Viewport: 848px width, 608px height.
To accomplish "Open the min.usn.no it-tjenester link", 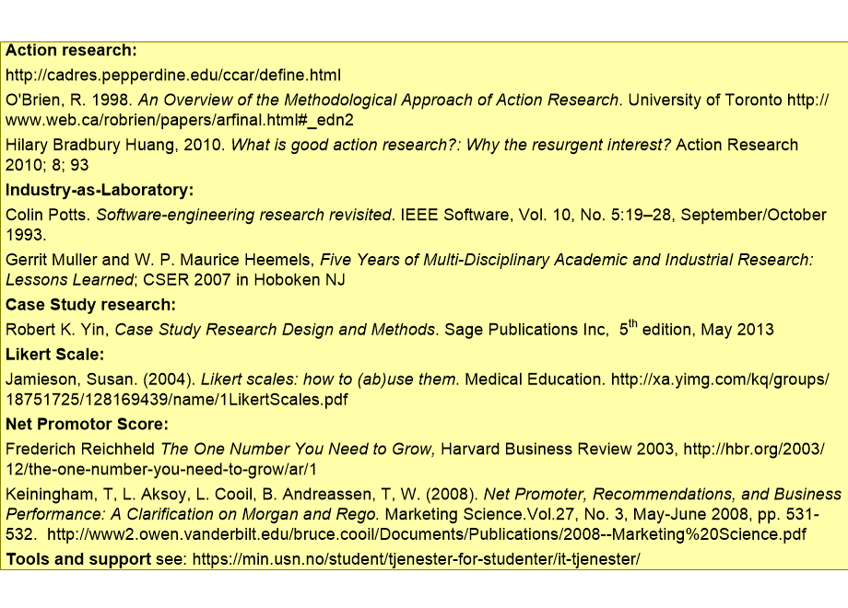I will tap(416, 559).
